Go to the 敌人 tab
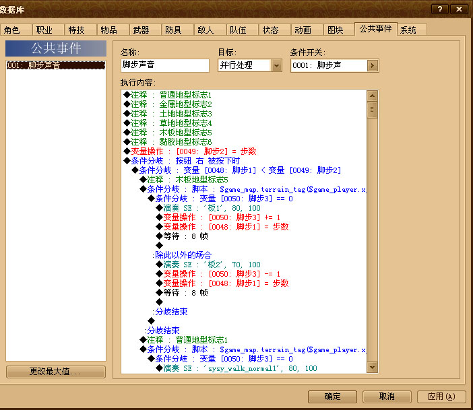The image size is (473, 410). click(x=210, y=30)
